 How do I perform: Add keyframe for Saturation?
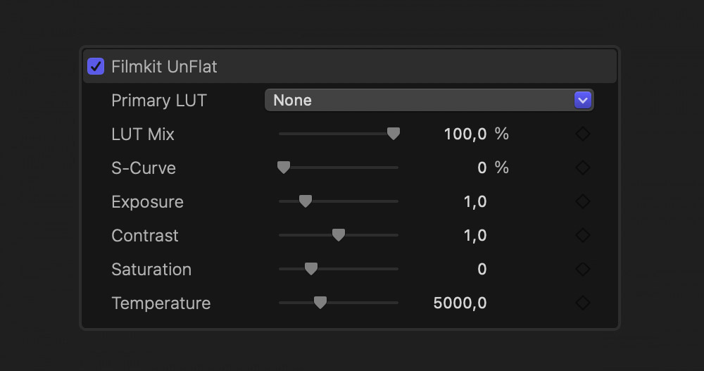click(x=583, y=269)
